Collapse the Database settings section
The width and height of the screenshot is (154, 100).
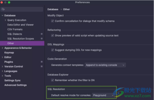coord(3,15)
